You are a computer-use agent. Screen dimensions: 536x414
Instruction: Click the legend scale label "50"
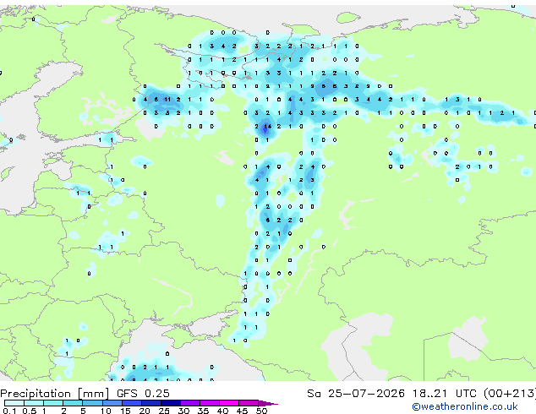261,411
